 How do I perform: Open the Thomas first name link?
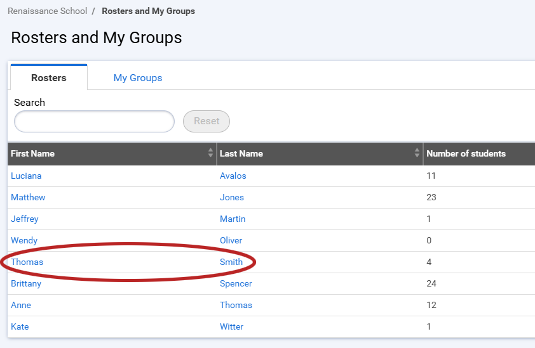coord(27,262)
